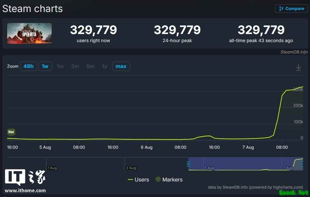Click the chart download/export icon
The image size is (310, 197).
[x=299, y=67]
